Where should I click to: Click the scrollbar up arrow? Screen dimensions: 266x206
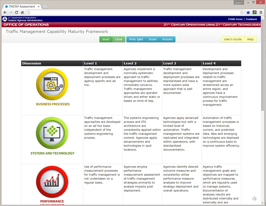coord(263,17)
